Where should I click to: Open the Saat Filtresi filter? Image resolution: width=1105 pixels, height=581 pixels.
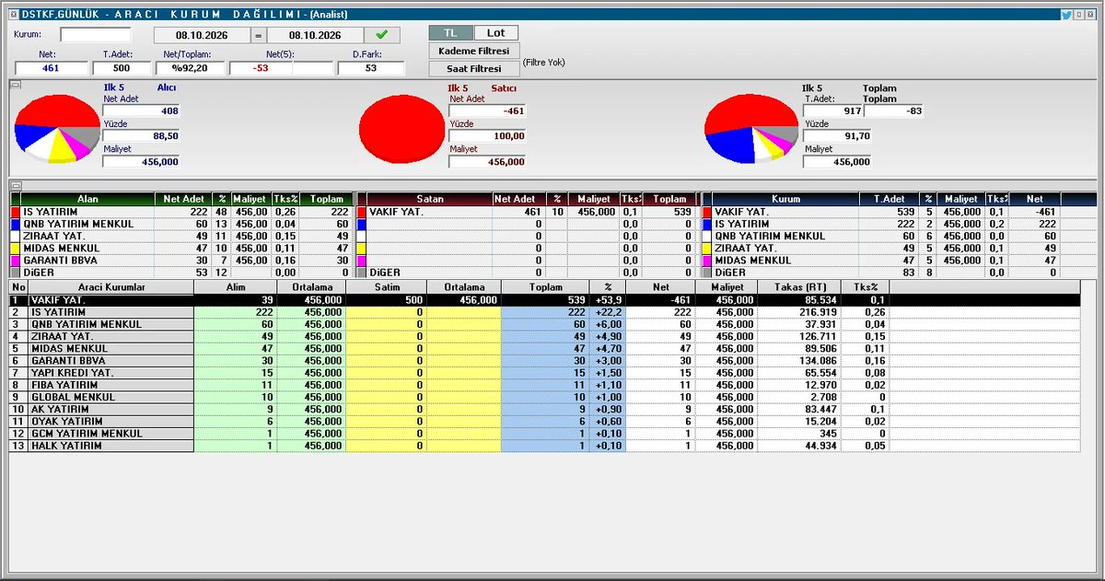click(x=474, y=68)
